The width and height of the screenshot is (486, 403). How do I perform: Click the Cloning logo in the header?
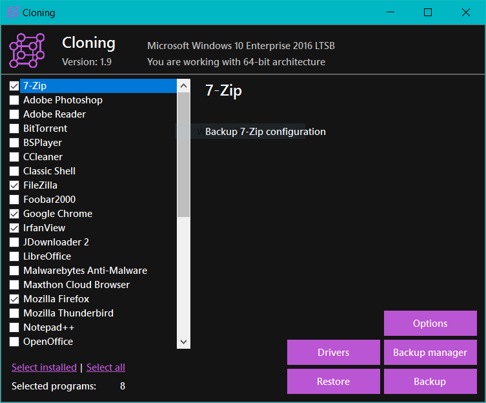(x=27, y=50)
